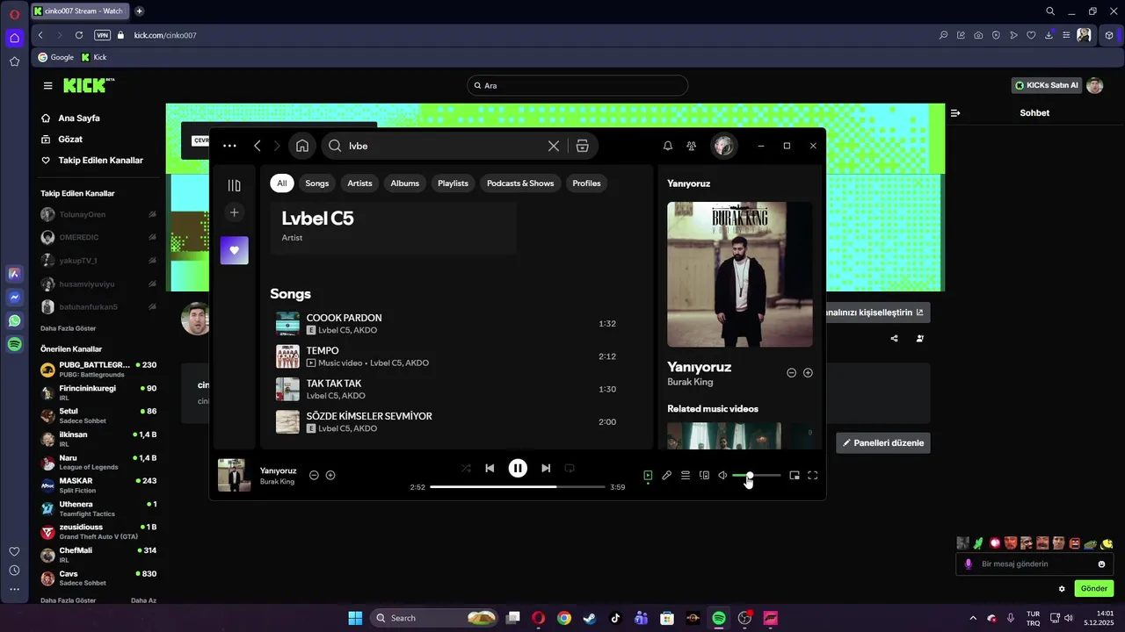The image size is (1125, 632).
Task: Select the Podcasts & Shows filter
Action: (520, 183)
